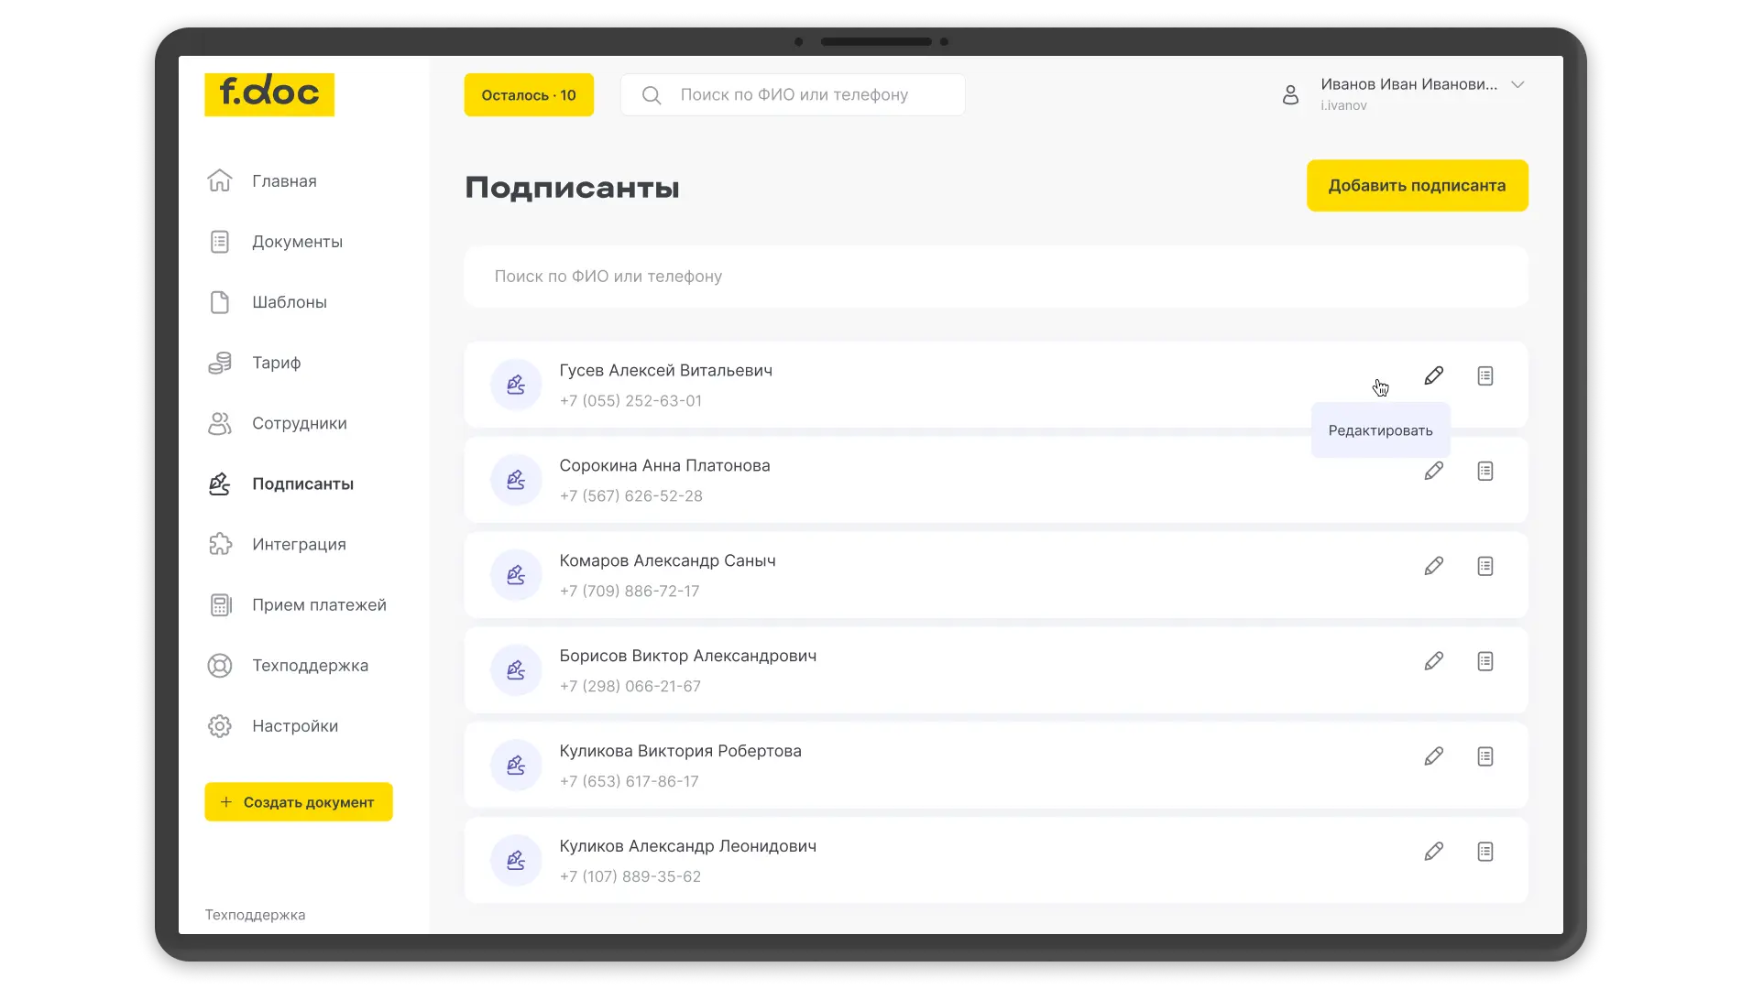Click the pencil edit icon for Гусев Алексей Витальевич
1742x989 pixels.
pyautogui.click(x=1433, y=375)
